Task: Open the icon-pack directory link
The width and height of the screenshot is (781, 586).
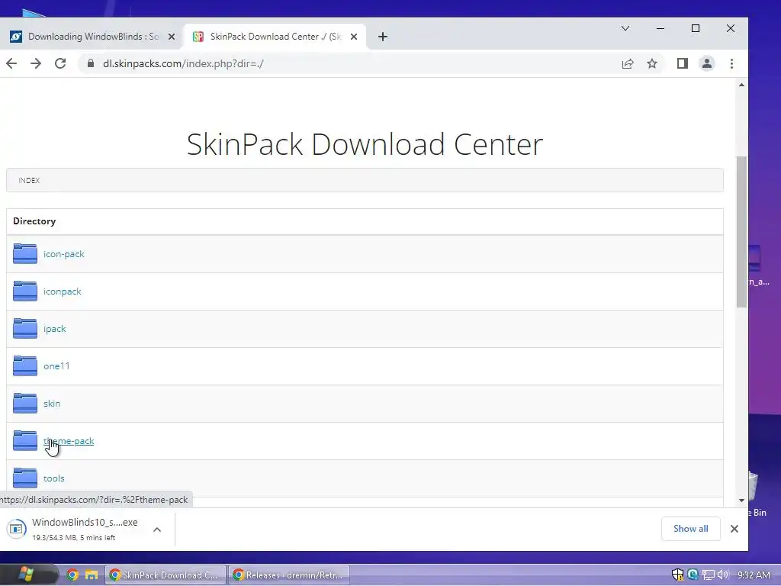Action: [64, 254]
